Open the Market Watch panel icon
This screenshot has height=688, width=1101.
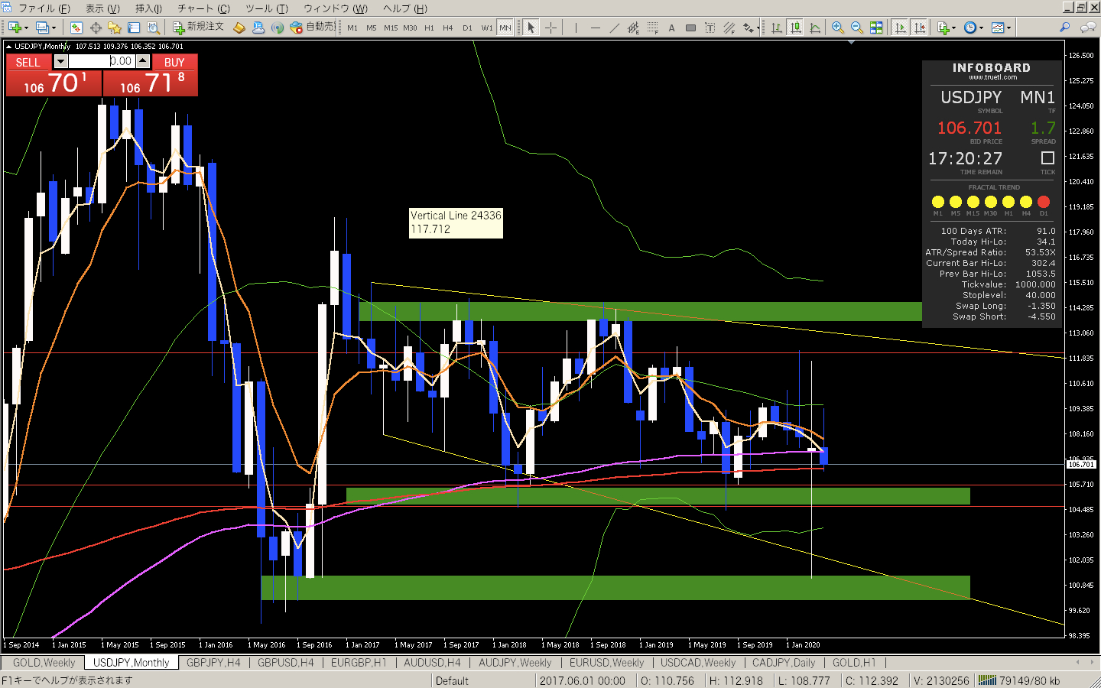[x=76, y=28]
